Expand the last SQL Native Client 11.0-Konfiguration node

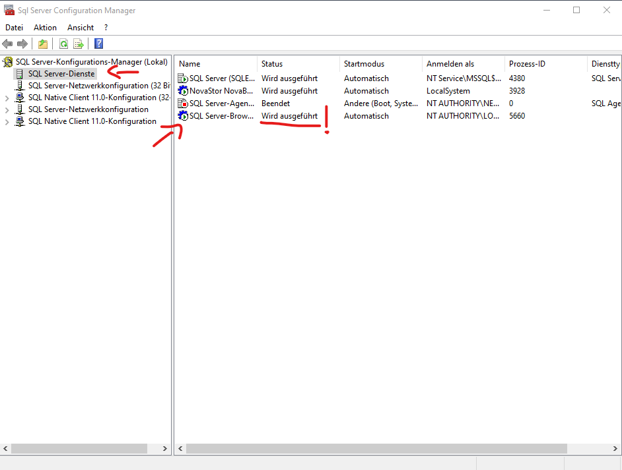tap(7, 121)
